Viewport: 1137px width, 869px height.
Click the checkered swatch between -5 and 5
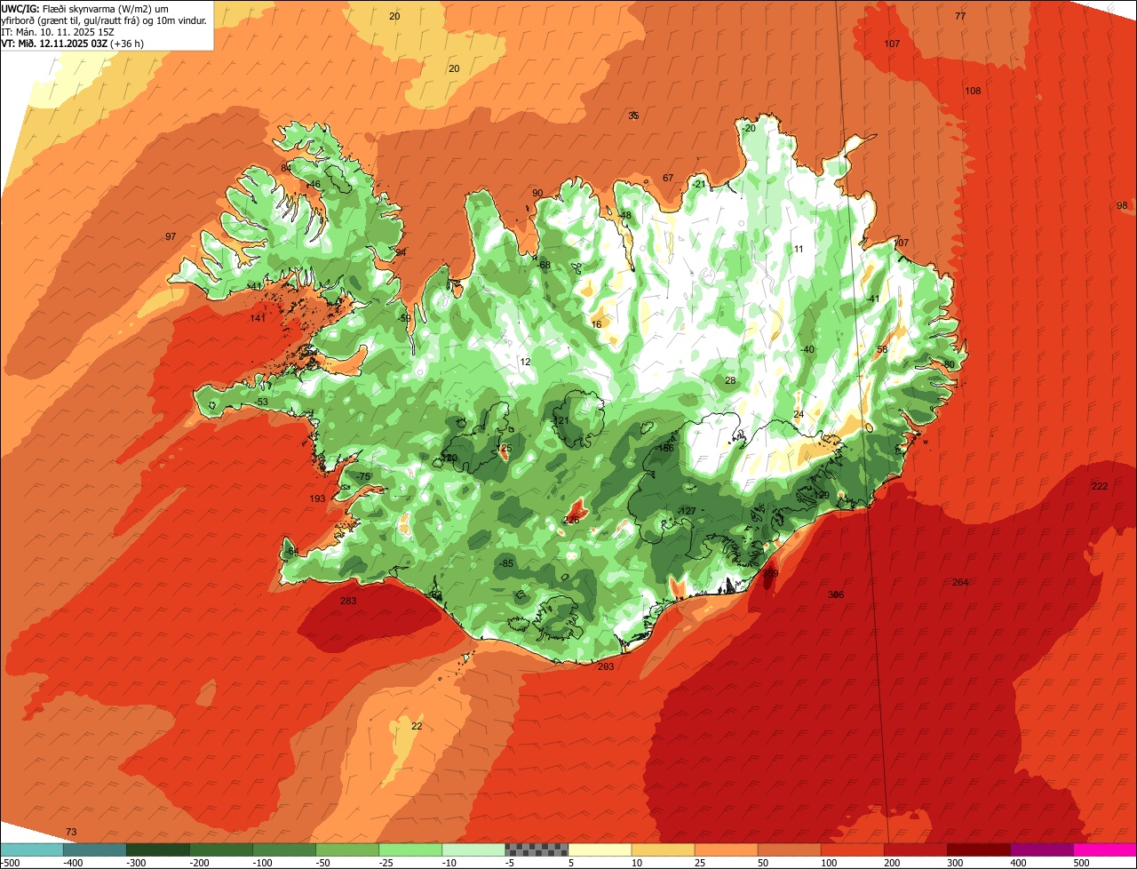(537, 849)
